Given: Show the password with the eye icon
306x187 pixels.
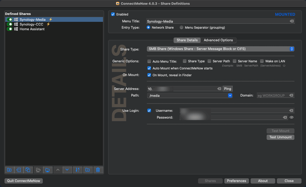Looking at the screenshot, I should pos(292,118).
